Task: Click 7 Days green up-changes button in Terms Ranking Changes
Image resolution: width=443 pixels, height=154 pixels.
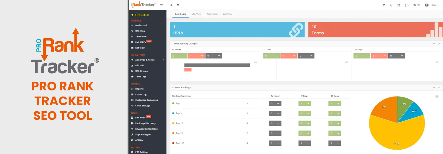Action: coord(271,56)
